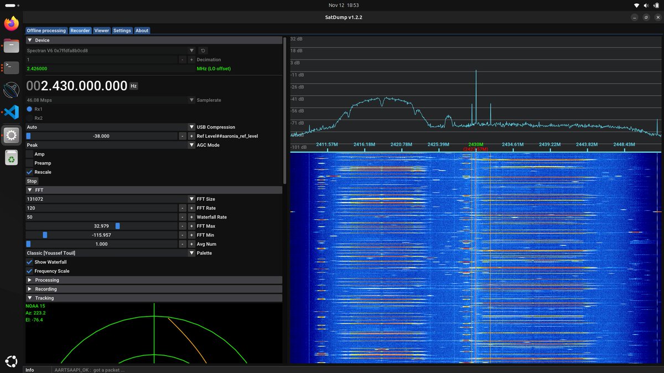Image resolution: width=664 pixels, height=373 pixels.
Task: Switch to the Recorder tab
Action: coord(80,30)
